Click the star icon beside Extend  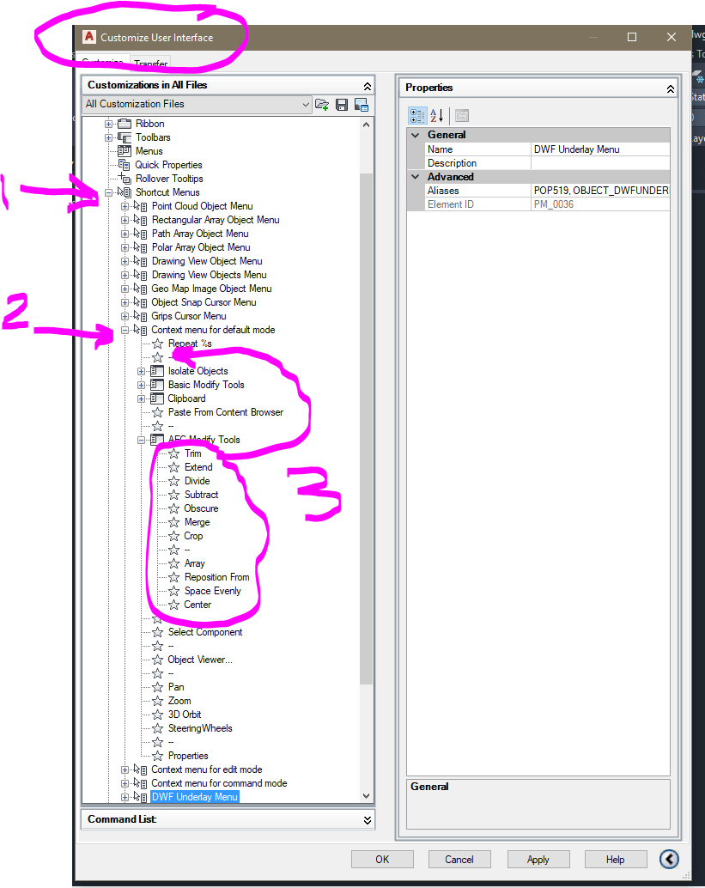click(173, 467)
